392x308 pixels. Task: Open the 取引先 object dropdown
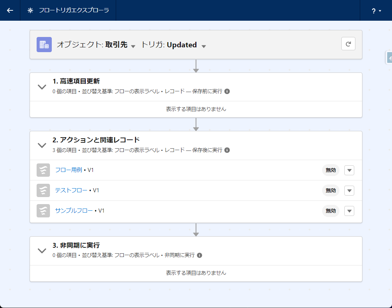click(x=133, y=46)
